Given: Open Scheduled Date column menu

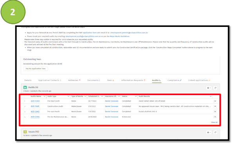Looking at the screenshot, I should [102, 96].
